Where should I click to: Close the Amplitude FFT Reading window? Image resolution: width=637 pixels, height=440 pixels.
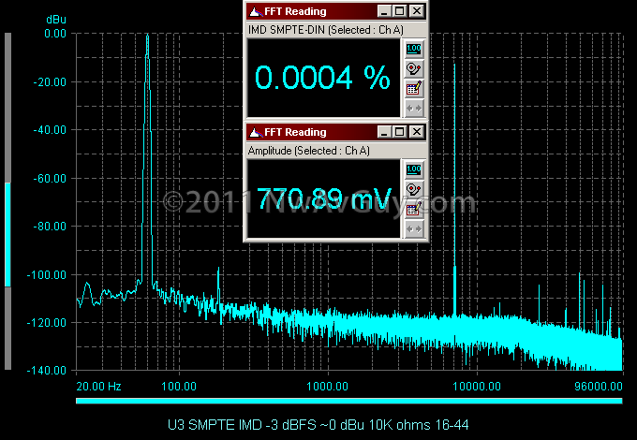pyautogui.click(x=417, y=131)
